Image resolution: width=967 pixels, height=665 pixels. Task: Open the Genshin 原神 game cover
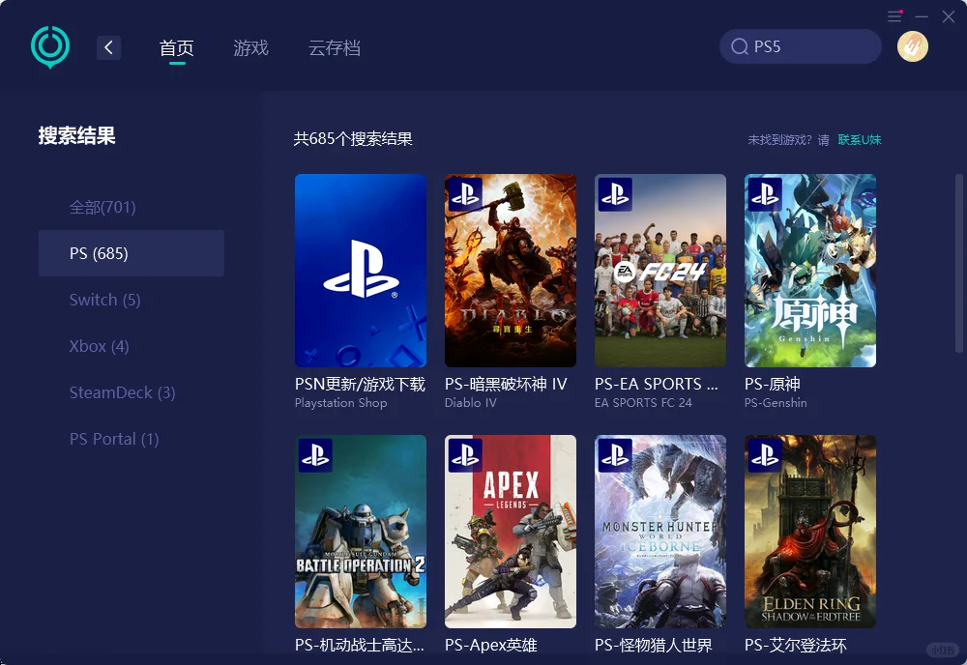pyautogui.click(x=809, y=271)
